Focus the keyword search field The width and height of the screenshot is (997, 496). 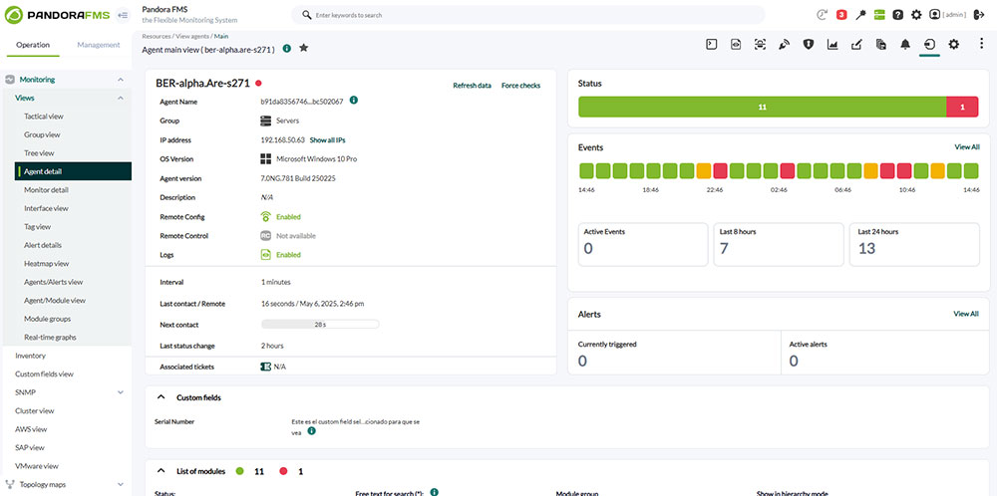[527, 15]
